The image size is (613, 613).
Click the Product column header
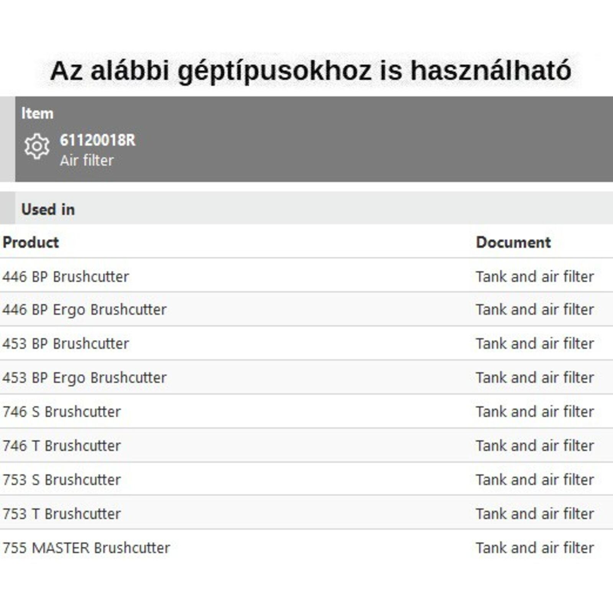(x=31, y=243)
